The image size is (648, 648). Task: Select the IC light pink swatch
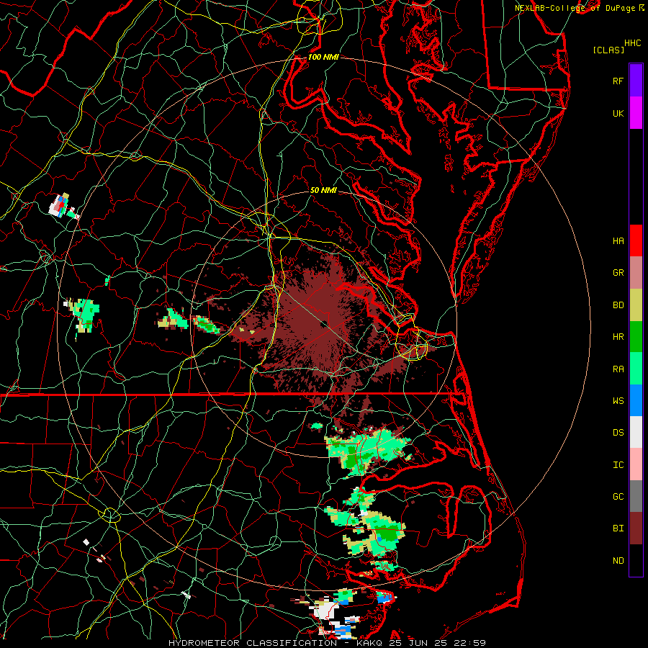(x=636, y=464)
